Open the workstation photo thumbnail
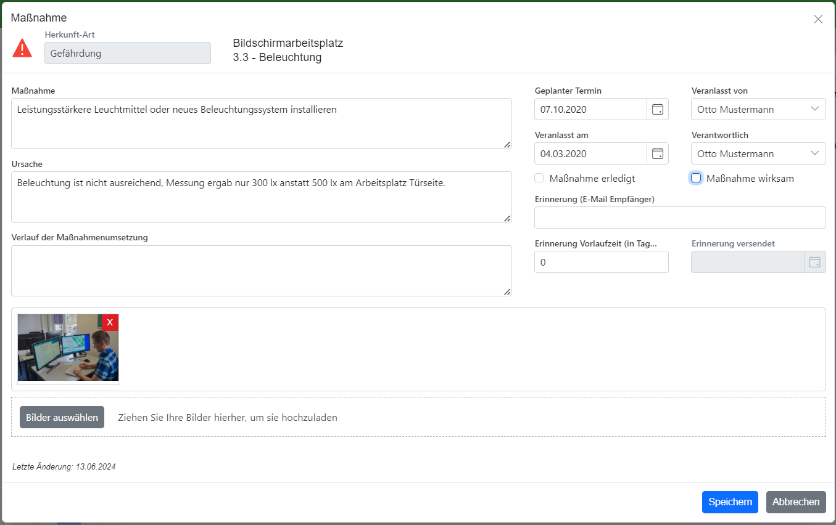The height and width of the screenshot is (525, 836). pos(68,348)
